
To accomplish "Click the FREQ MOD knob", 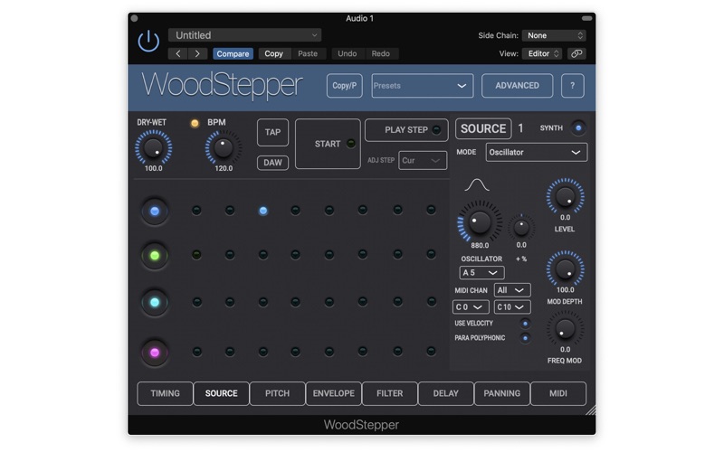I will [x=565, y=329].
